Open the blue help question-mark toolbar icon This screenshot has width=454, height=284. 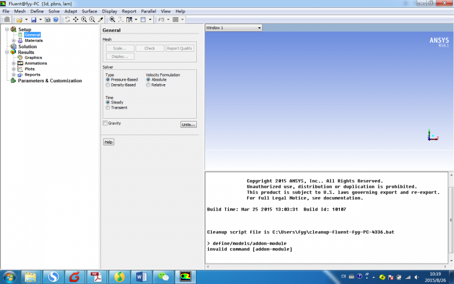(56, 20)
